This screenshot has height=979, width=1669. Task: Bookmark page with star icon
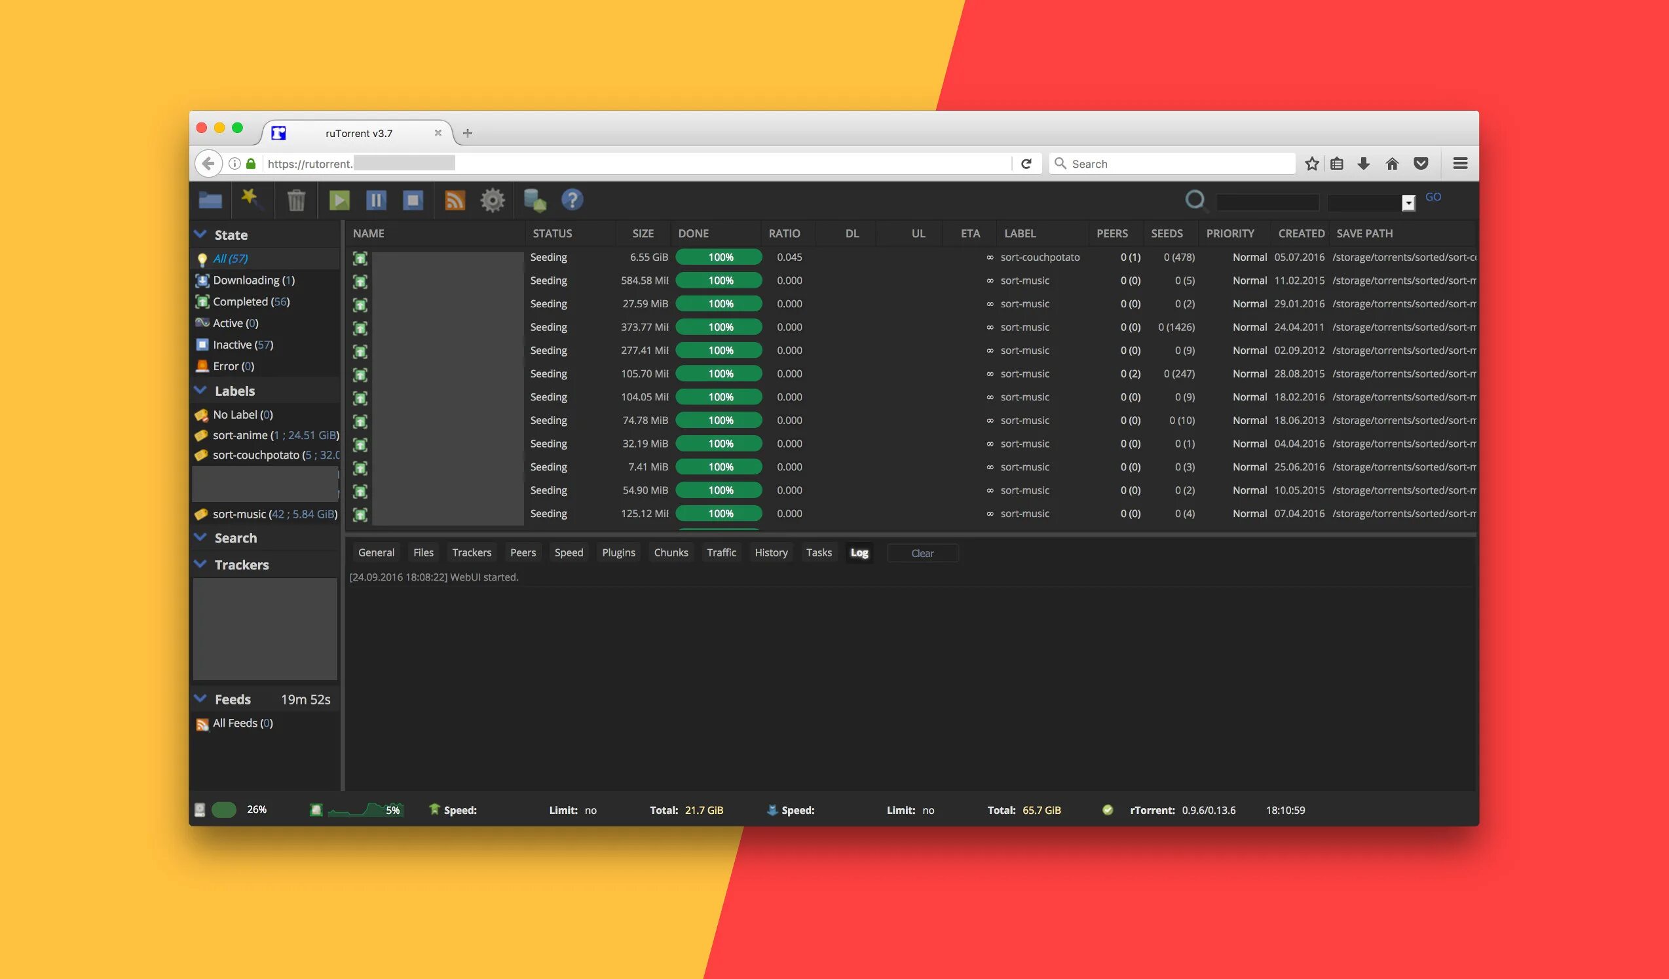coord(1311,164)
